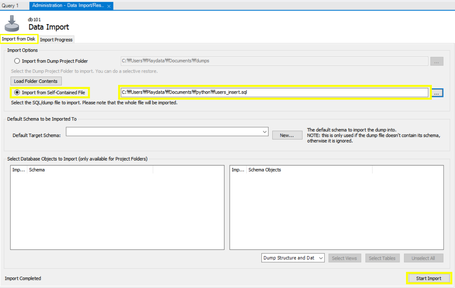Click the dump project folder path field
The image size is (455, 288).
pyautogui.click(x=274, y=61)
